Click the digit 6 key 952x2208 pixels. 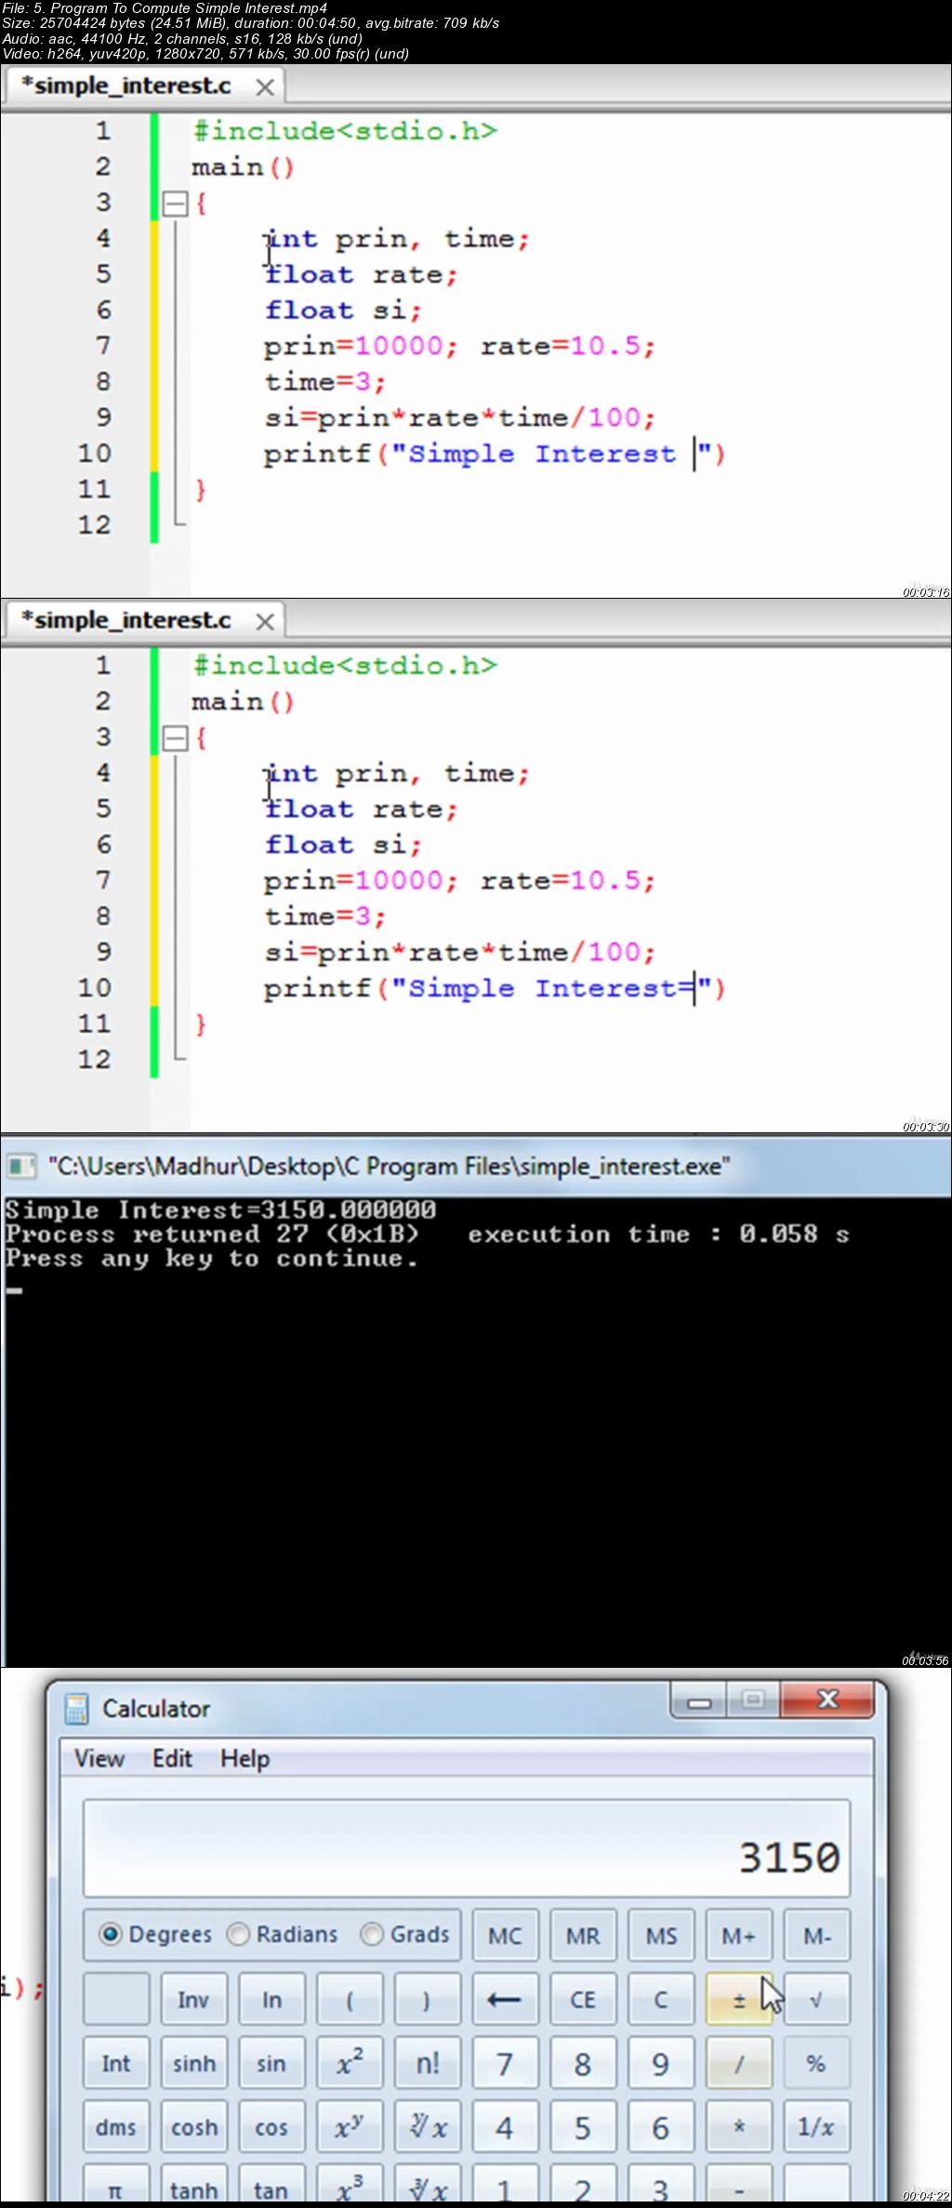(x=660, y=2127)
